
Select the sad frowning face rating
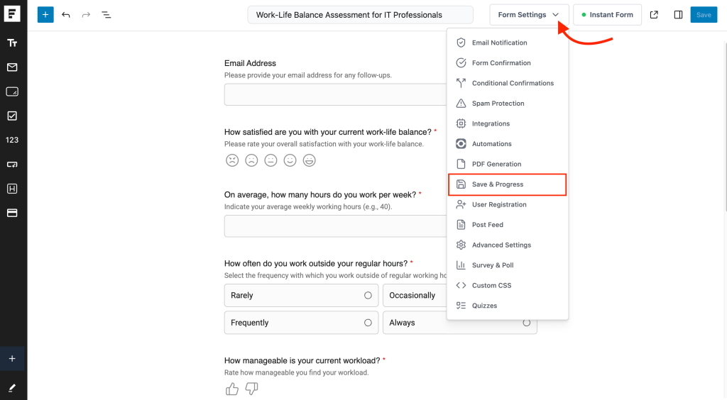(251, 160)
